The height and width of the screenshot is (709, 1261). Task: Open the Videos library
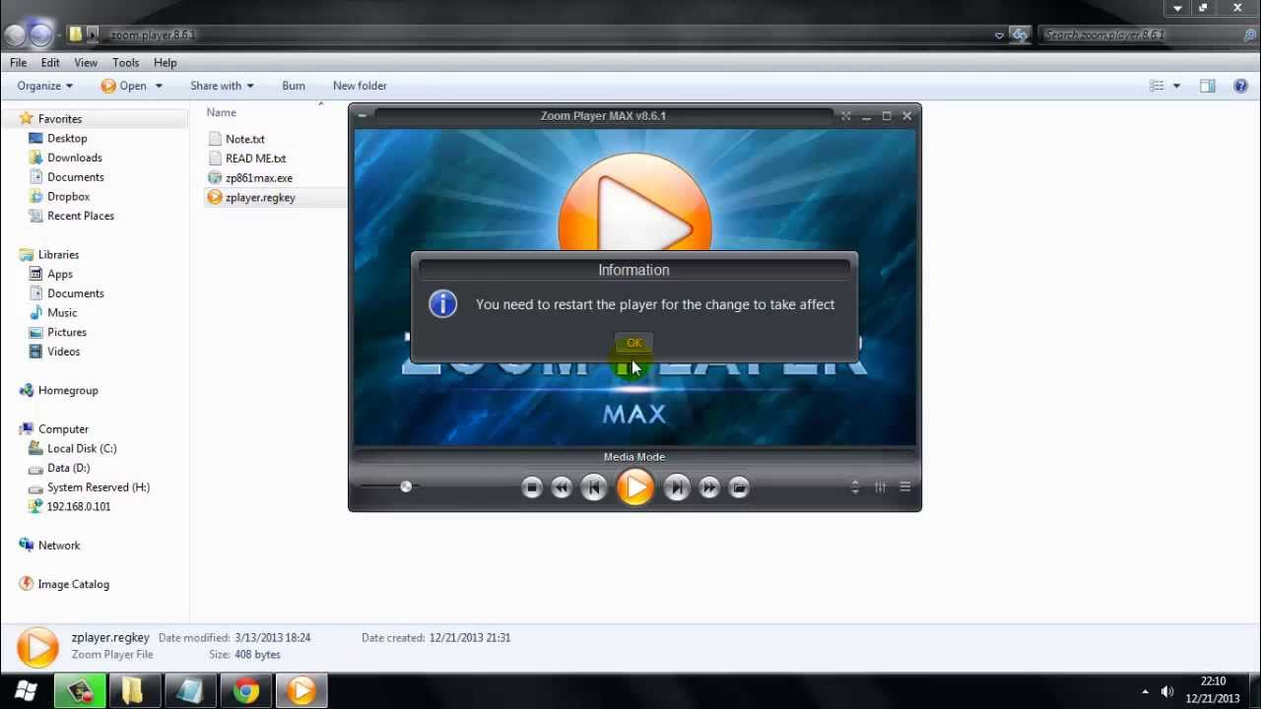(x=64, y=352)
